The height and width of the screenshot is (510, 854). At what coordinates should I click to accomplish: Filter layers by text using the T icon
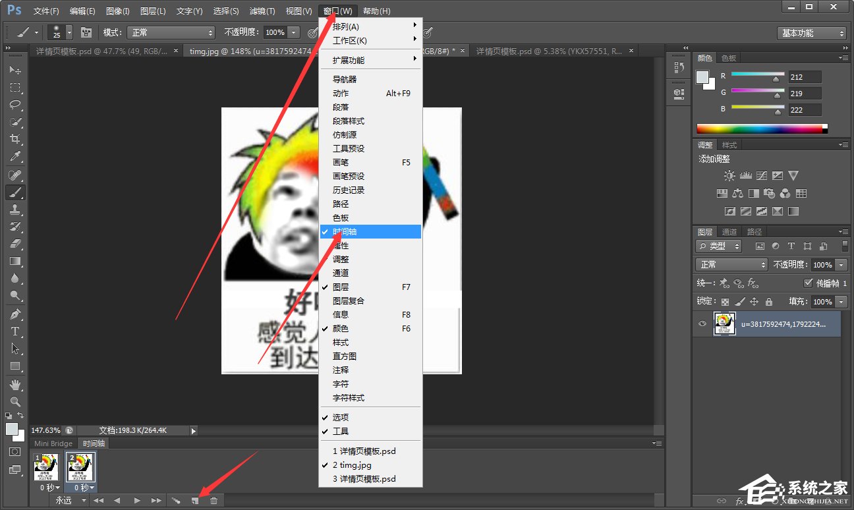[x=791, y=246]
